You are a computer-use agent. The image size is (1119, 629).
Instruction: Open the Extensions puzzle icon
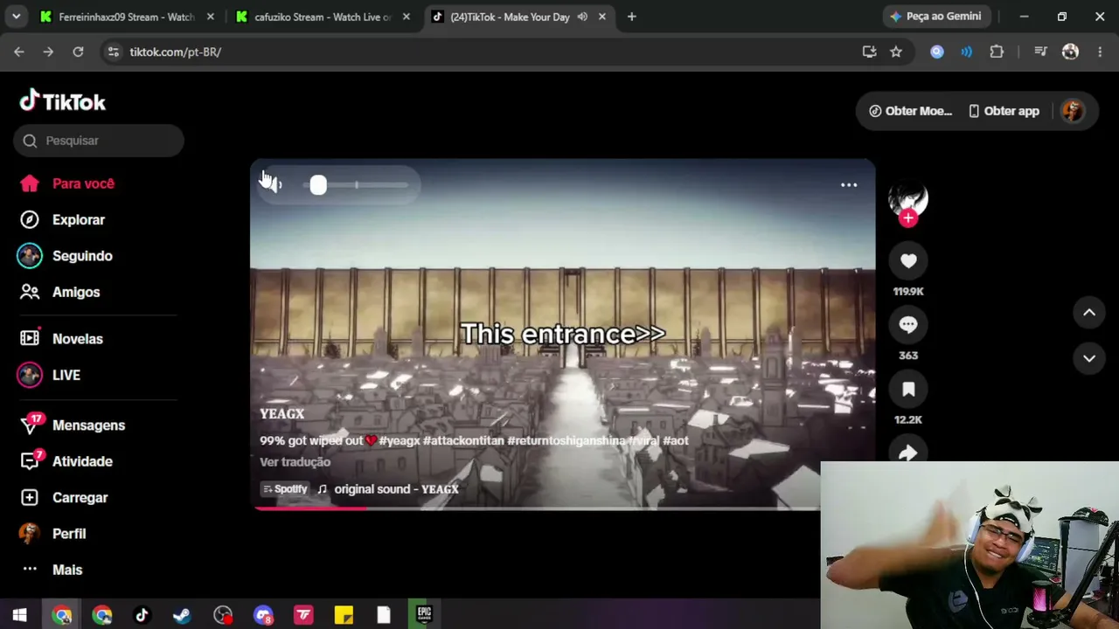pyautogui.click(x=997, y=52)
